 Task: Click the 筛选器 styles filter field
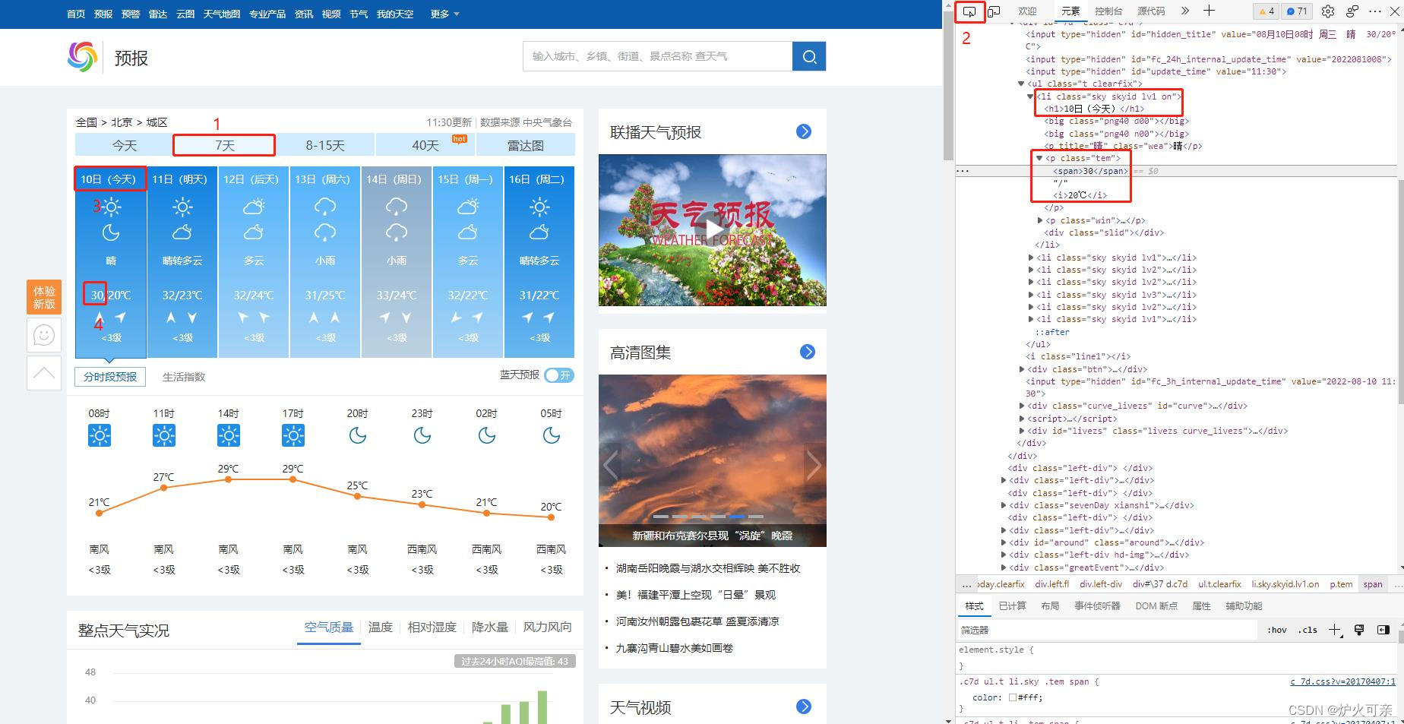point(1106,630)
